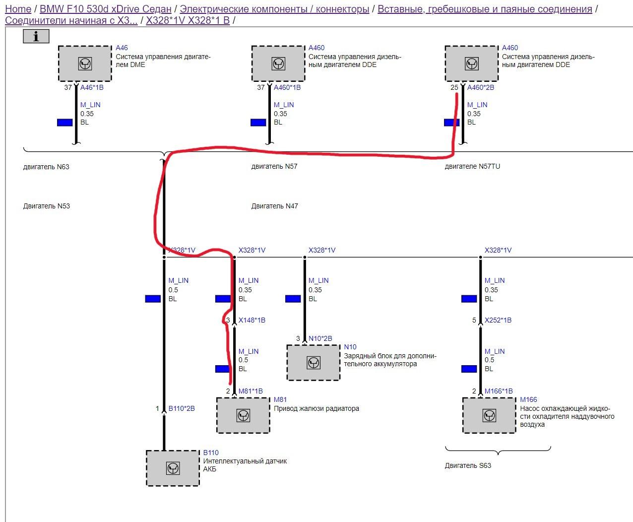
Task: Click the X148*1B connector label
Action: tap(252, 320)
